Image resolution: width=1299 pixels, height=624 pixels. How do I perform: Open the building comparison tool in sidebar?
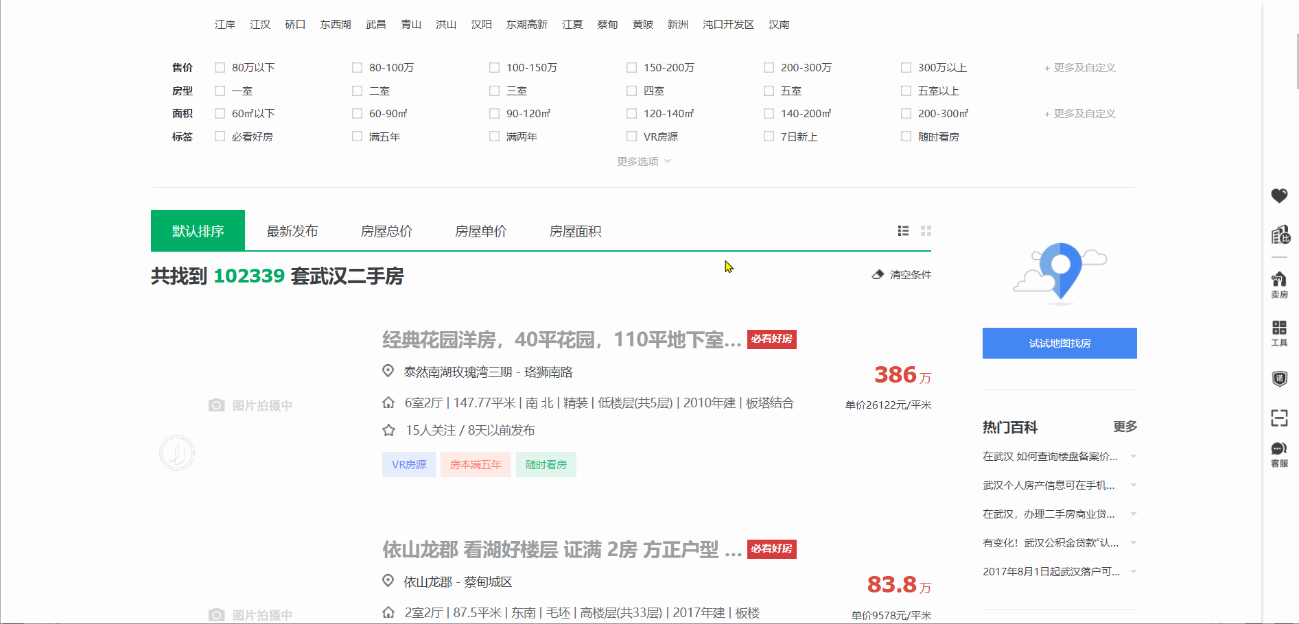(1279, 235)
